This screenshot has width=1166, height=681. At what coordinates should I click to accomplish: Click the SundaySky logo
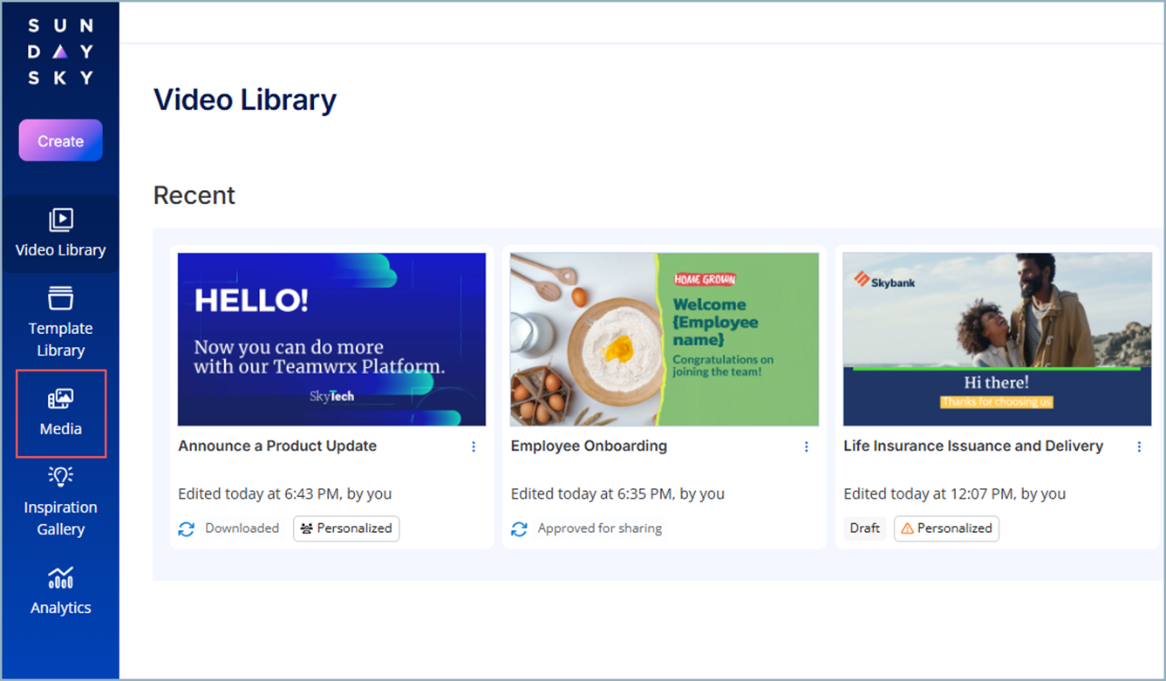click(60, 52)
